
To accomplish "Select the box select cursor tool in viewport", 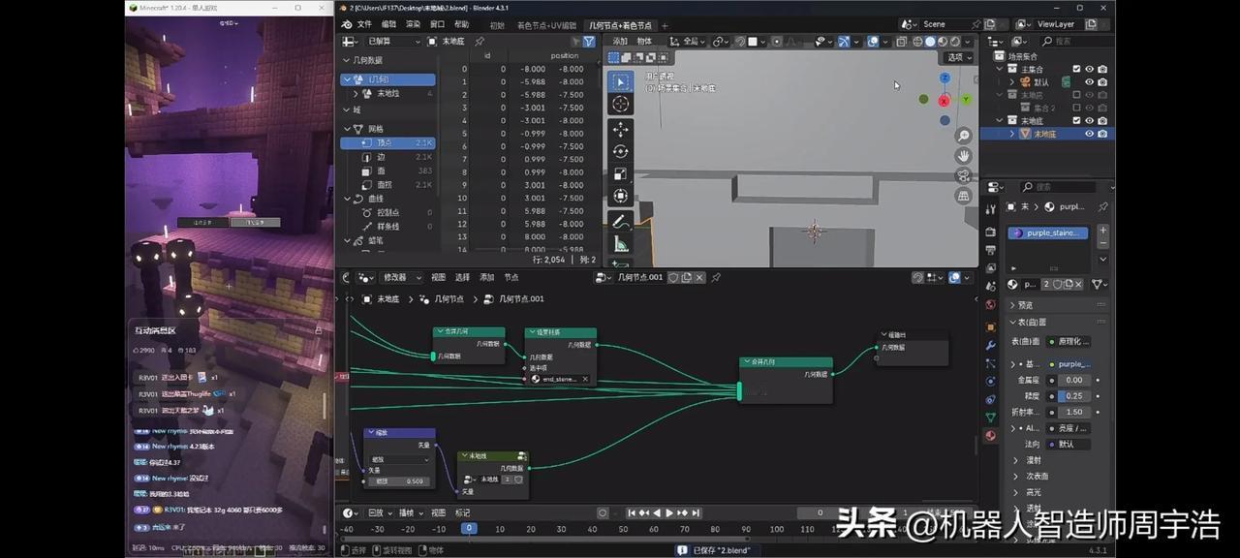I will 621,81.
